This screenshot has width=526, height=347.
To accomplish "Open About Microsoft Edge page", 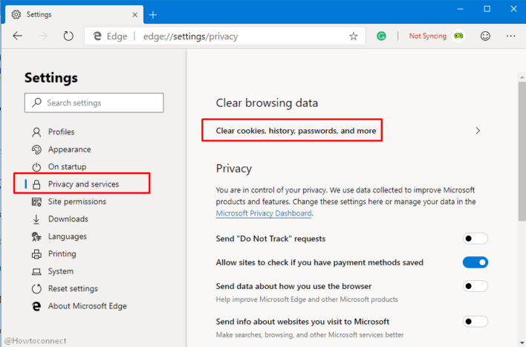I will pyautogui.click(x=87, y=306).
